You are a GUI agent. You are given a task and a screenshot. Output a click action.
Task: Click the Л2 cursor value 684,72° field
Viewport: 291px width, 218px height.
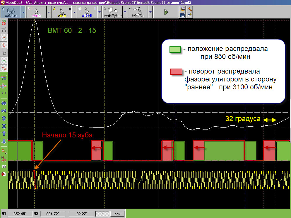[x=53, y=214]
